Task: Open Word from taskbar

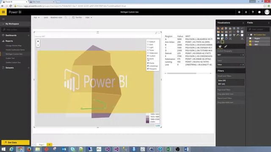Action: pyautogui.click(x=186, y=149)
